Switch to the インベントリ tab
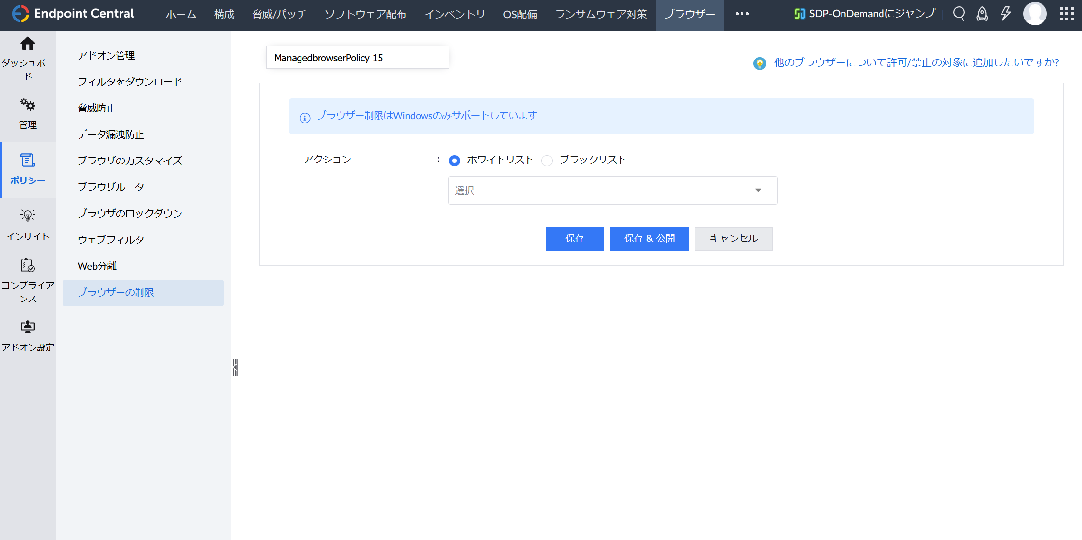The height and width of the screenshot is (540, 1082). [x=455, y=14]
